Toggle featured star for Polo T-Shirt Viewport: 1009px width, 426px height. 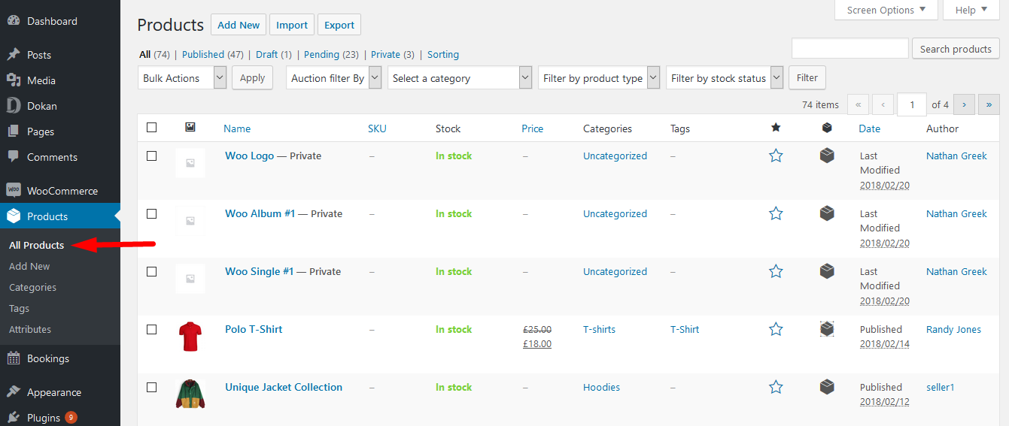point(776,329)
